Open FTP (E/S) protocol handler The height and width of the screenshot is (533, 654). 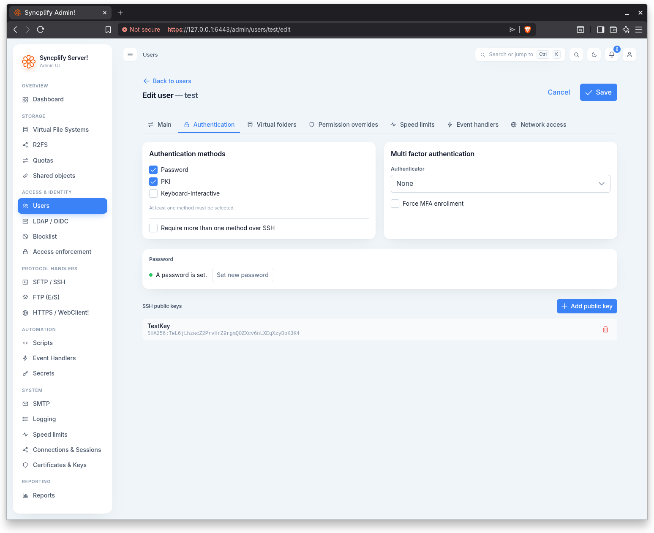point(63,297)
